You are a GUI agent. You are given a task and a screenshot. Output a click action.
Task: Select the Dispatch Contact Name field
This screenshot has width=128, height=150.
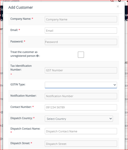point(81,131)
